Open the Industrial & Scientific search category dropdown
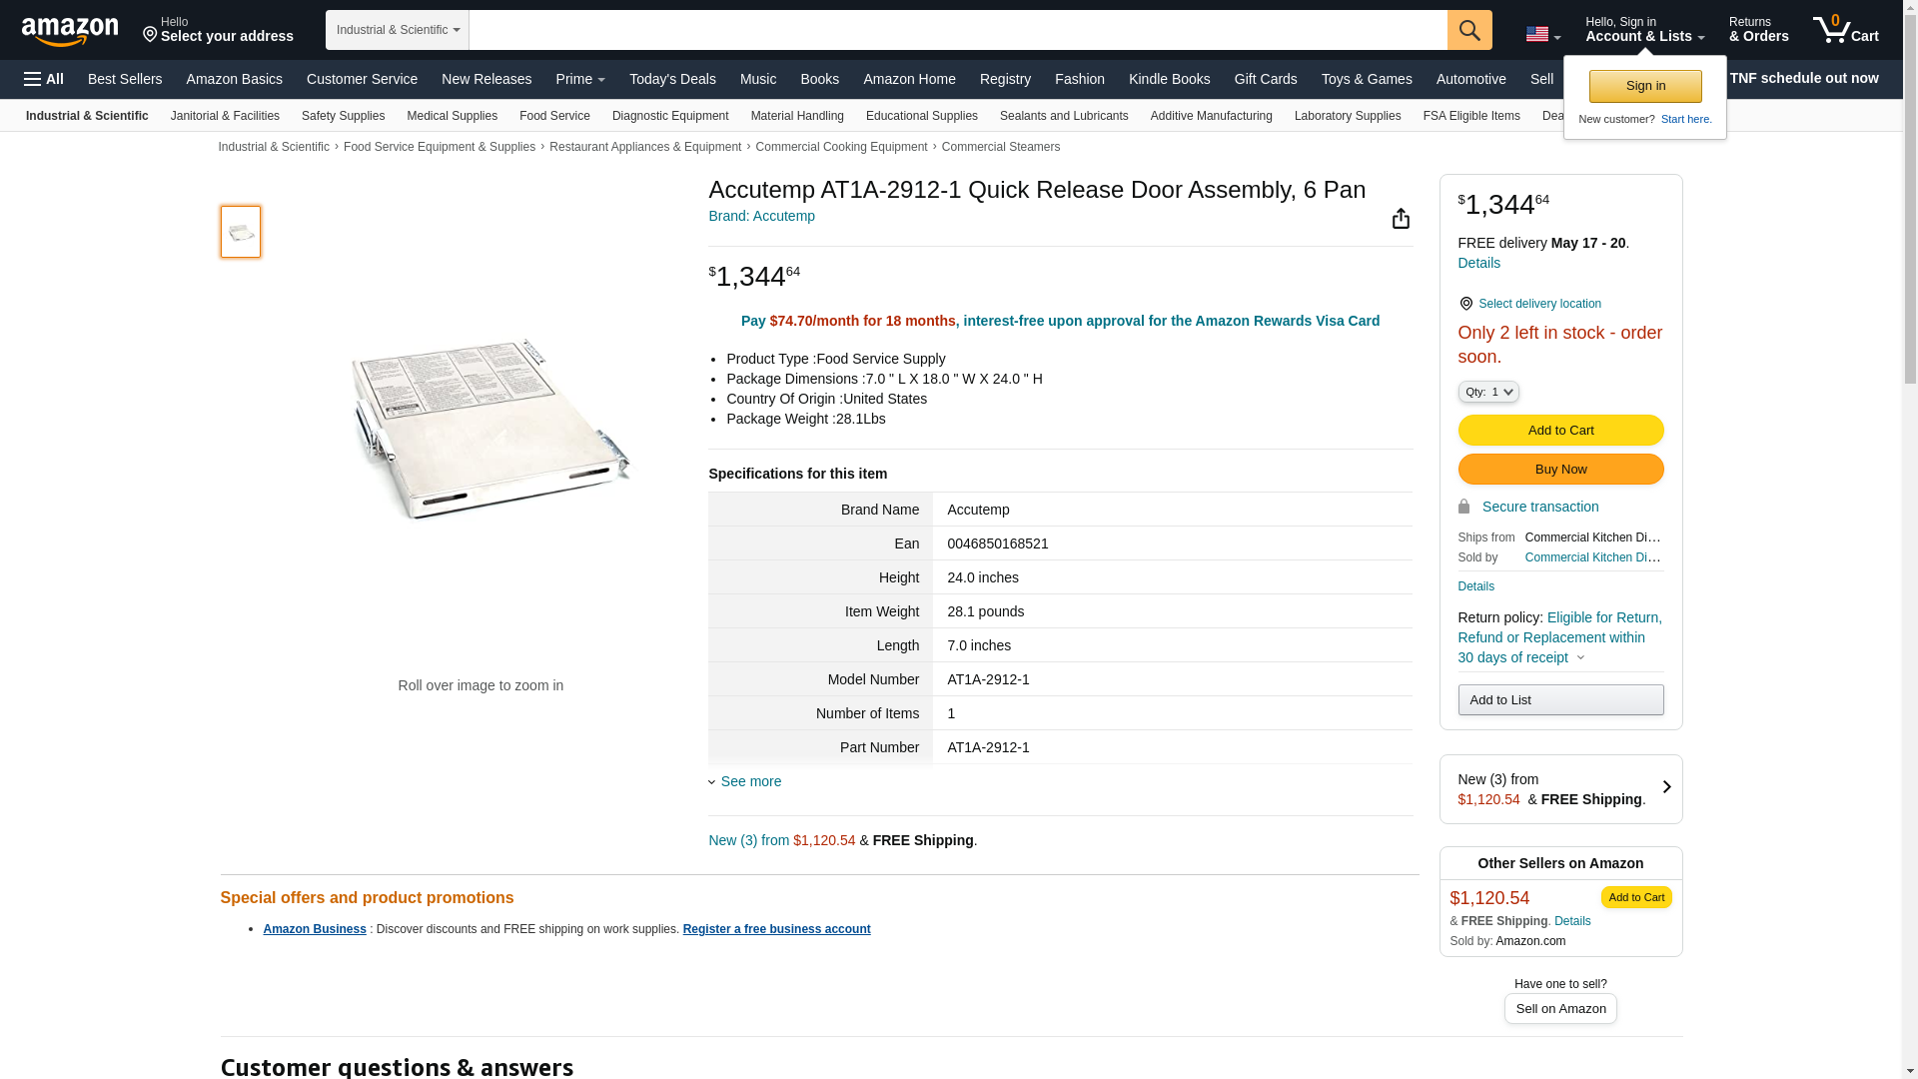The image size is (1918, 1079). pos(398,30)
